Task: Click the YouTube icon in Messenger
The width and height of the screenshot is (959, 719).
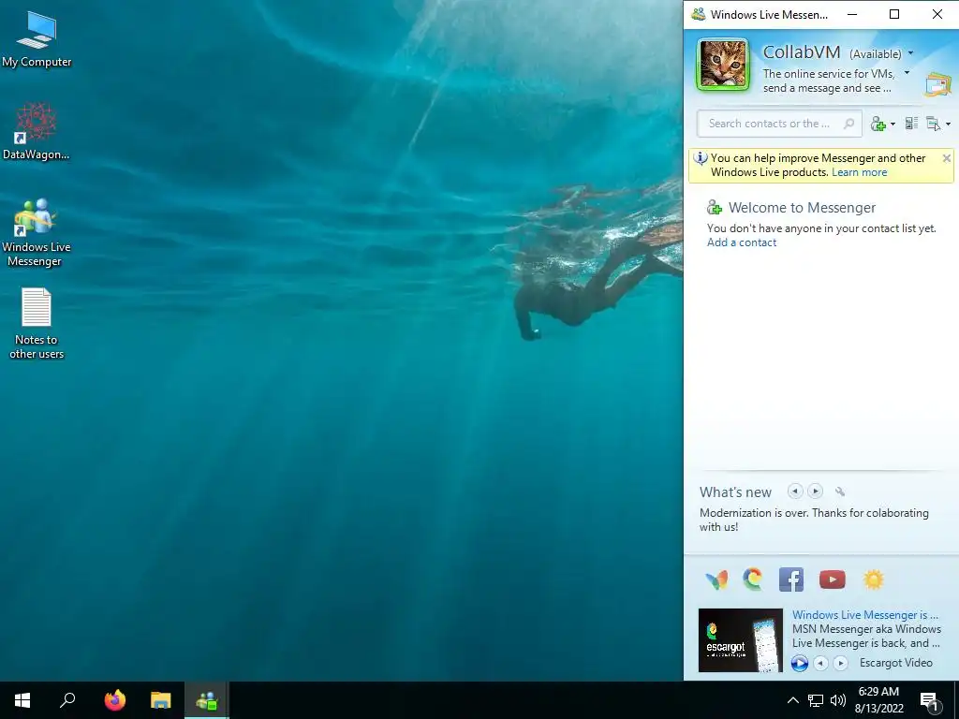Action: (832, 579)
